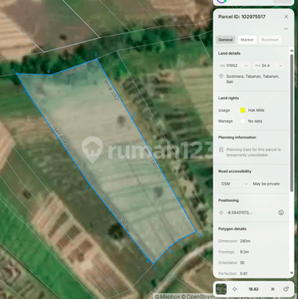This screenshot has height=299, width=298.
Task: Click the white Manage No data swatch
Action: click(x=243, y=121)
